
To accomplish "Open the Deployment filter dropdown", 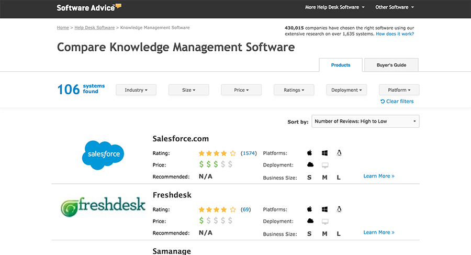I will pyautogui.click(x=346, y=90).
